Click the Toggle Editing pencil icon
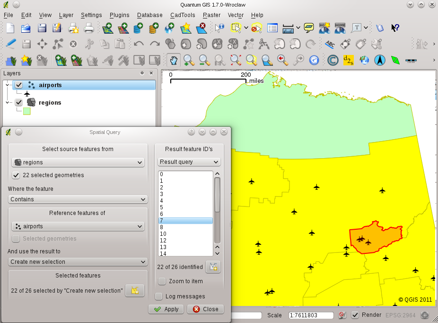The image size is (438, 323). (10, 44)
